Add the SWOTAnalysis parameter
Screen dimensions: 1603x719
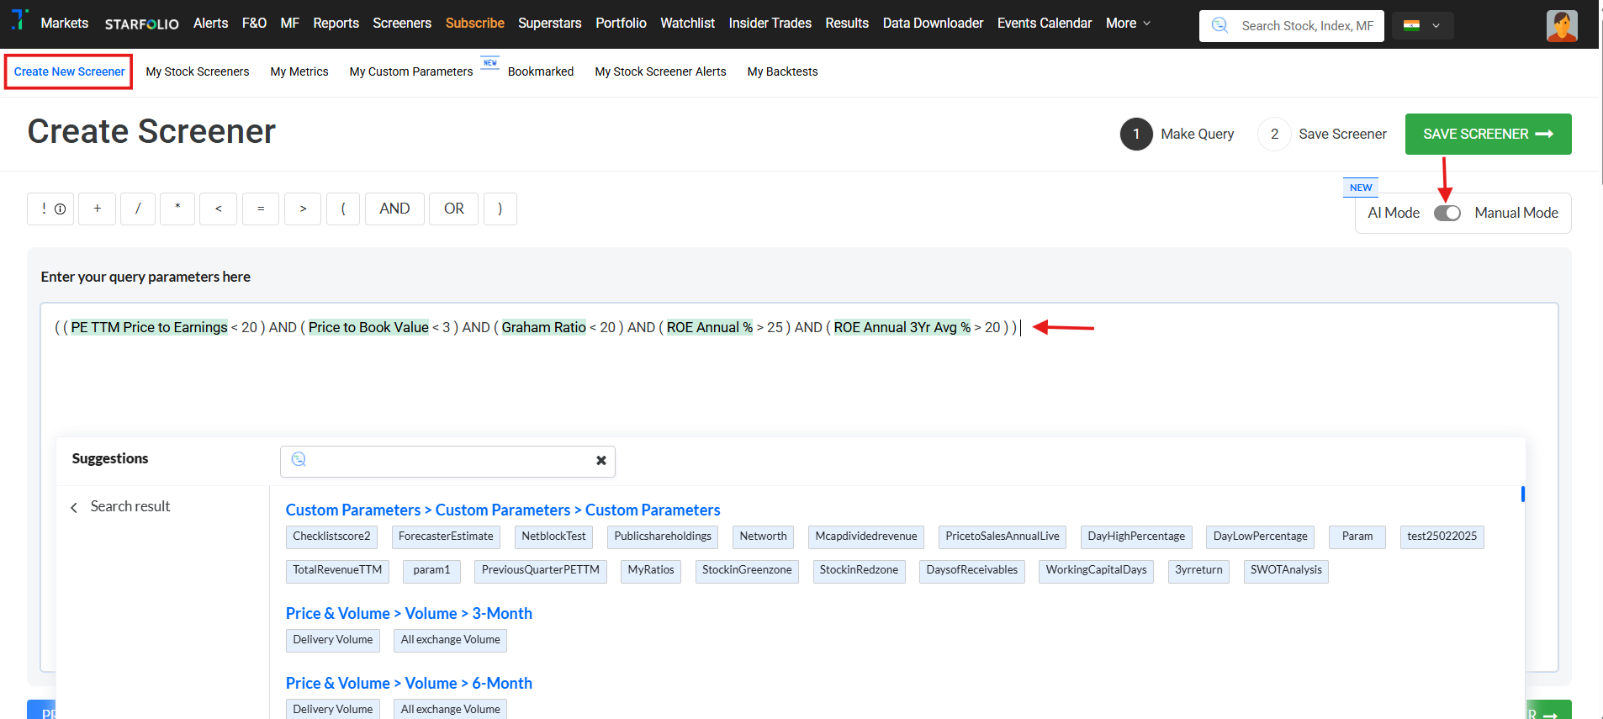pyautogui.click(x=1286, y=570)
